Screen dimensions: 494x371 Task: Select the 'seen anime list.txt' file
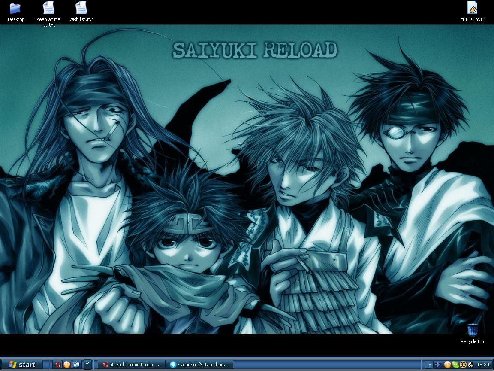[x=48, y=14]
